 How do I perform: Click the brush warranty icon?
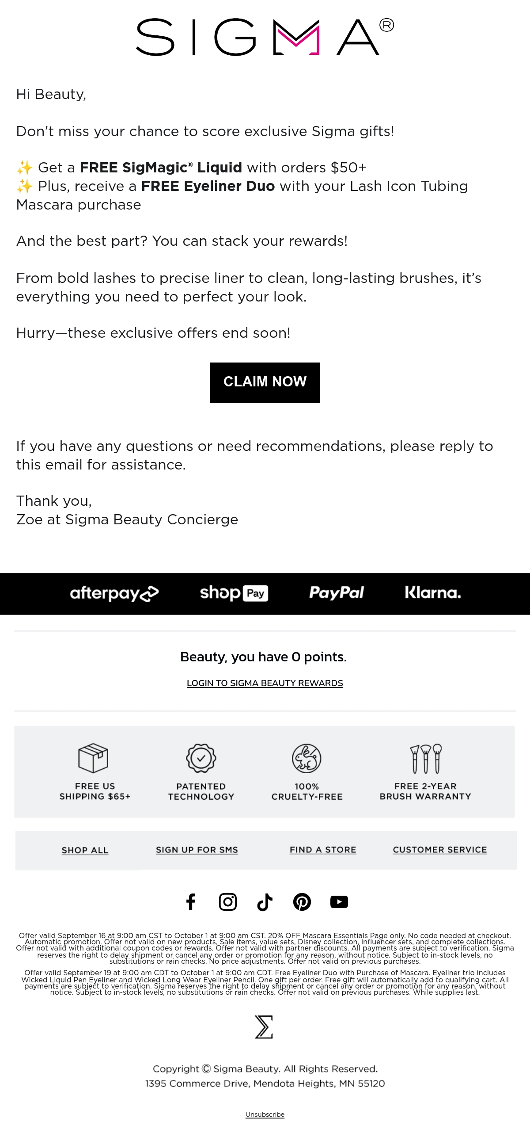tap(426, 758)
